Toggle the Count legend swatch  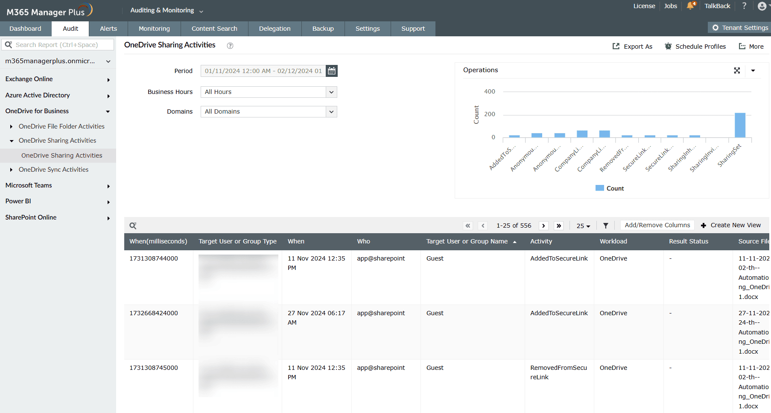pyautogui.click(x=600, y=188)
